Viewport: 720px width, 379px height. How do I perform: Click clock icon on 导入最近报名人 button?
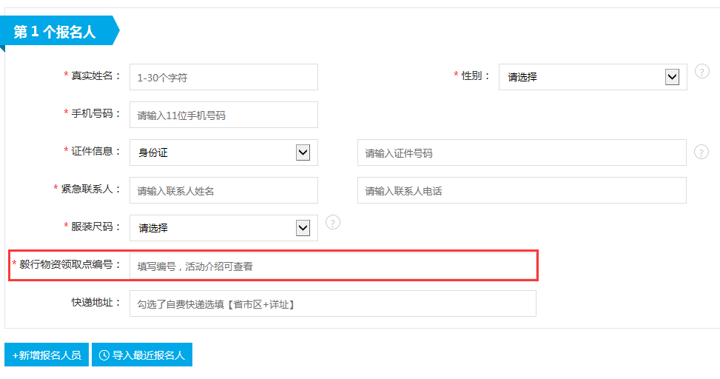tap(104, 355)
